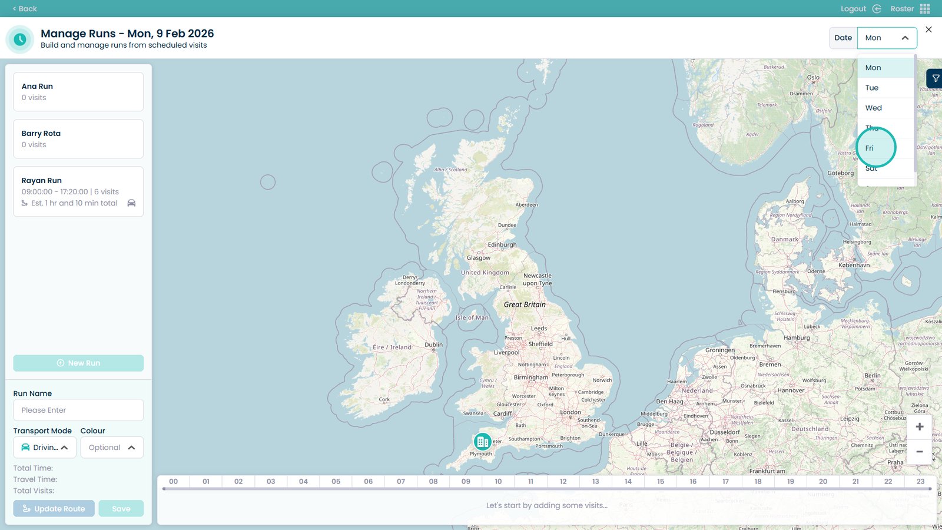Viewport: 942px width, 530px height.
Task: Choose Tue in the day dropdown
Action: coord(872,88)
